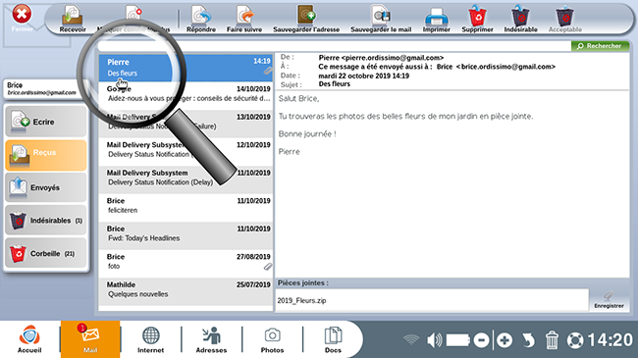This screenshot has height=358, width=638.
Task: Mute sound with speaker icon
Action: click(434, 340)
